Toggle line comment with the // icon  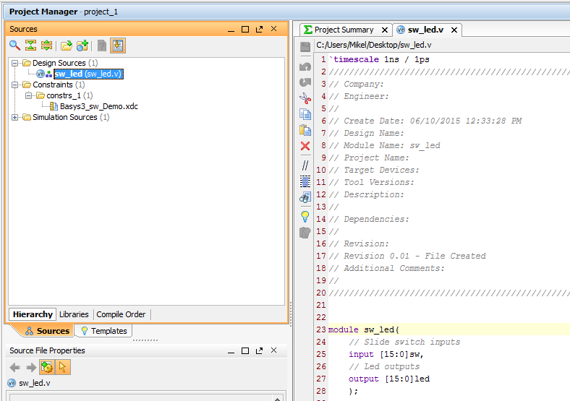pyautogui.click(x=305, y=165)
